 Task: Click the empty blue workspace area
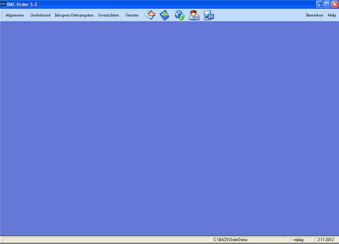tap(169, 128)
